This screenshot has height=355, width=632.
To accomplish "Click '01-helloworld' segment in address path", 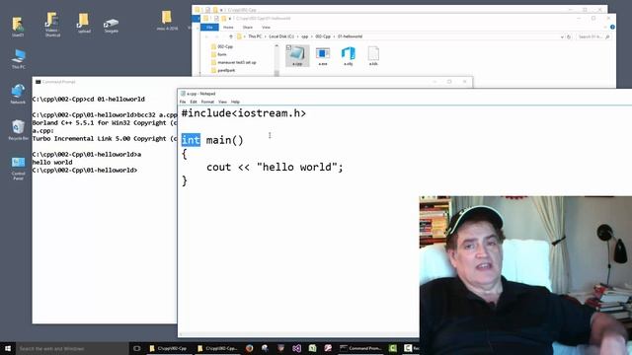I will pos(350,36).
